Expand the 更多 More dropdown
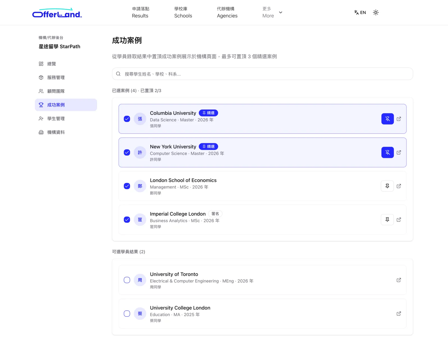Screen dimensions: 448x345 click(x=272, y=12)
